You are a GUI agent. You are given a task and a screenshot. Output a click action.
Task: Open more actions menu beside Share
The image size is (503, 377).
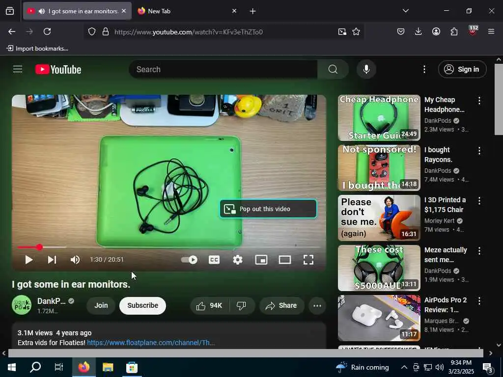coord(317,305)
